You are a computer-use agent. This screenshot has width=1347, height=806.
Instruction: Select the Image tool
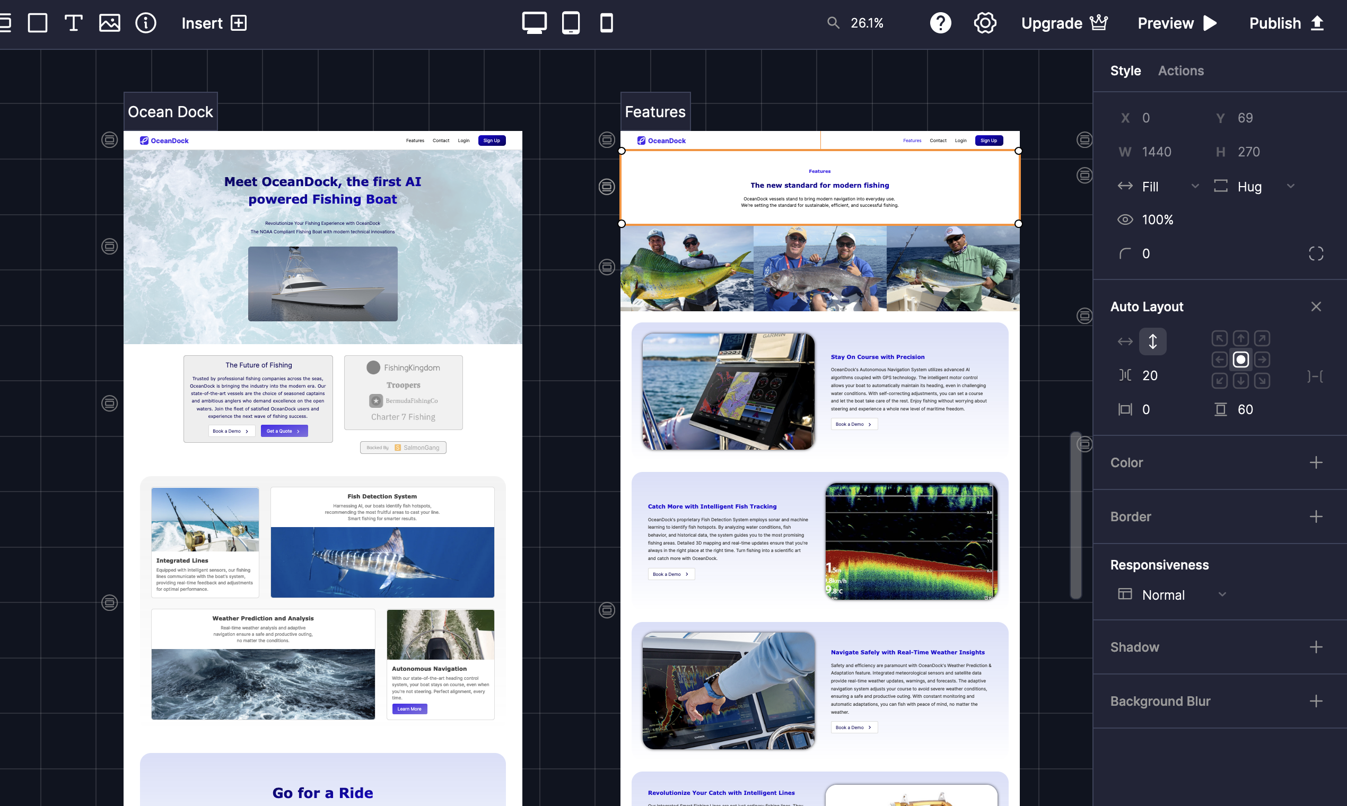(x=110, y=23)
